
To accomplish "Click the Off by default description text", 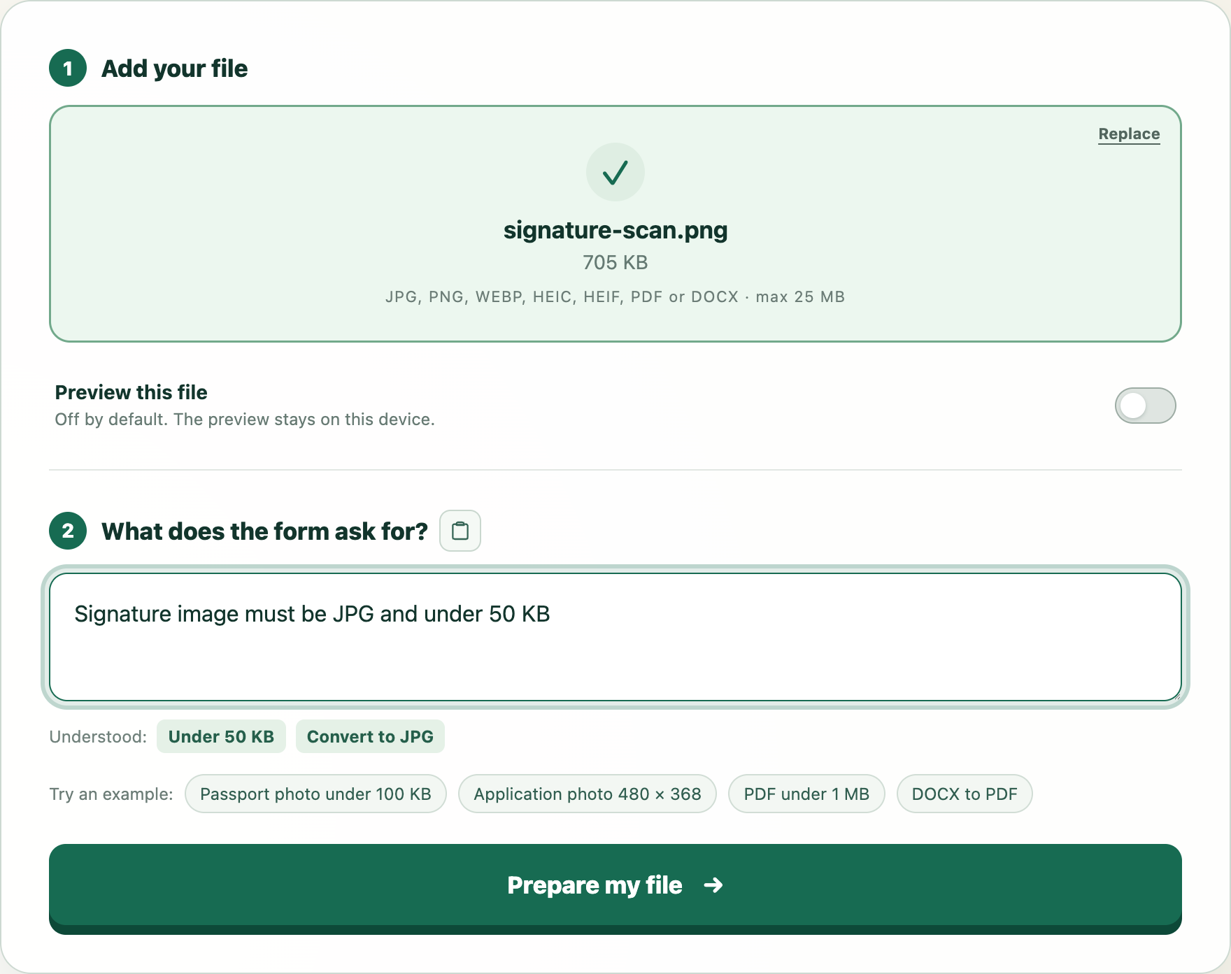I will click(245, 420).
